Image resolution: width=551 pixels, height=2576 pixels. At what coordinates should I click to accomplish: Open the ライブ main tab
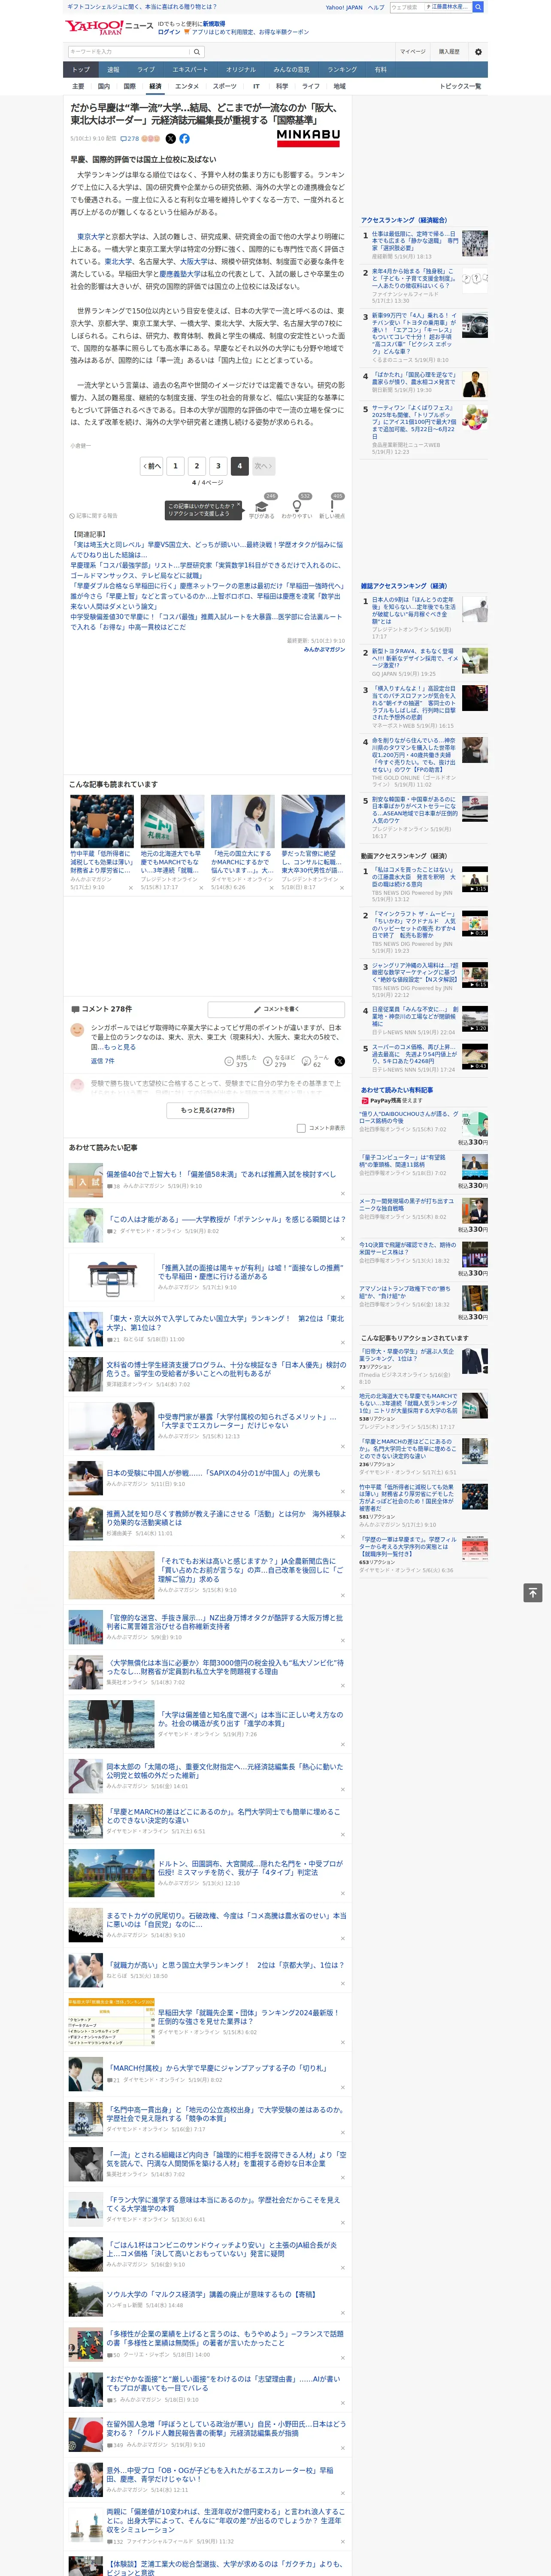tap(146, 69)
